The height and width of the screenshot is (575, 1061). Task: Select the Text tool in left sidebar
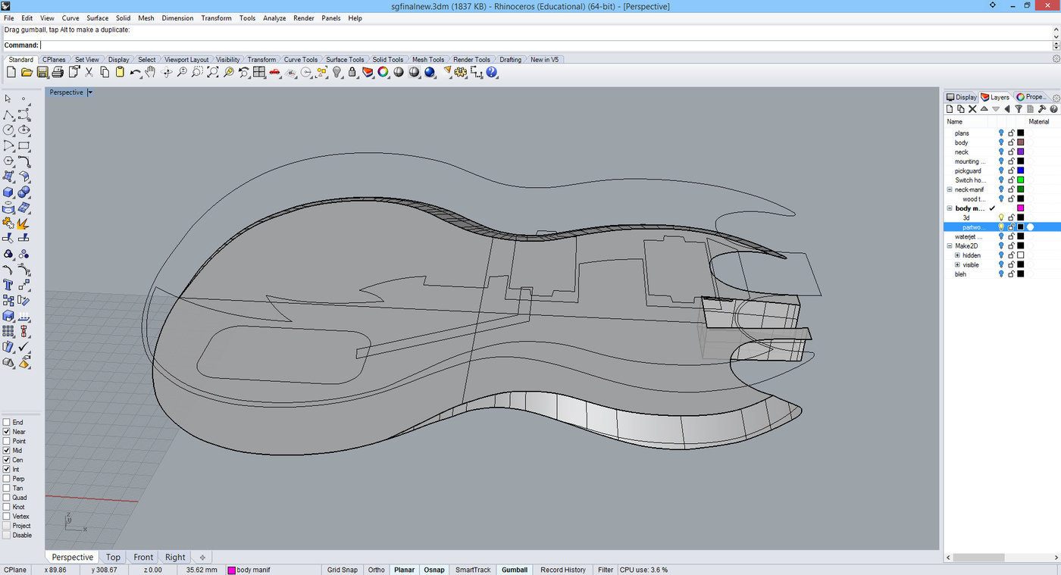(8, 285)
